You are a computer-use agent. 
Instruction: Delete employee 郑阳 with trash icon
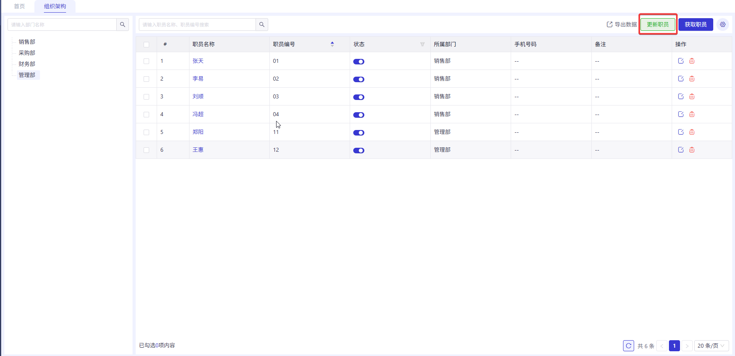click(x=692, y=132)
